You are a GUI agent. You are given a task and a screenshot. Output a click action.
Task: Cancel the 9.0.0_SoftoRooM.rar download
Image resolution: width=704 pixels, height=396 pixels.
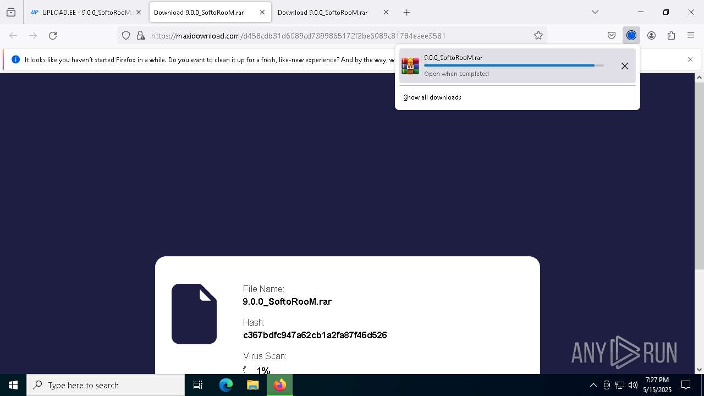[625, 66]
